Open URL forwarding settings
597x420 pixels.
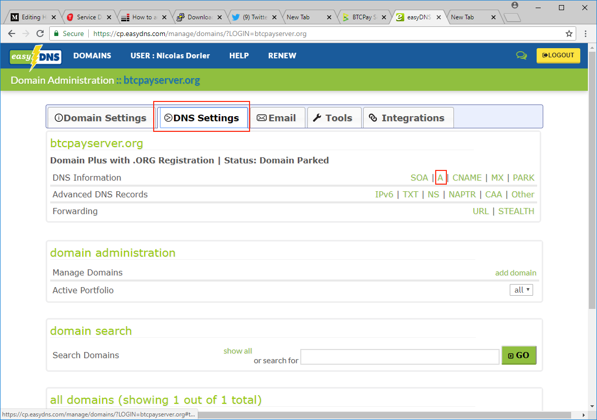point(480,212)
